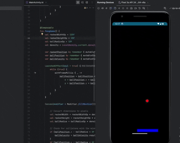Click 'racketHeightDp' on the highlighted line
The width and height of the screenshot is (180, 143).
58,38
